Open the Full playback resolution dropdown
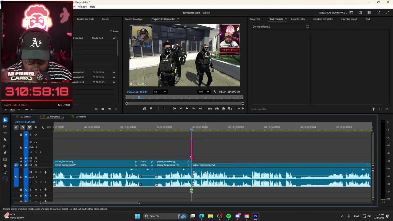 (204, 91)
